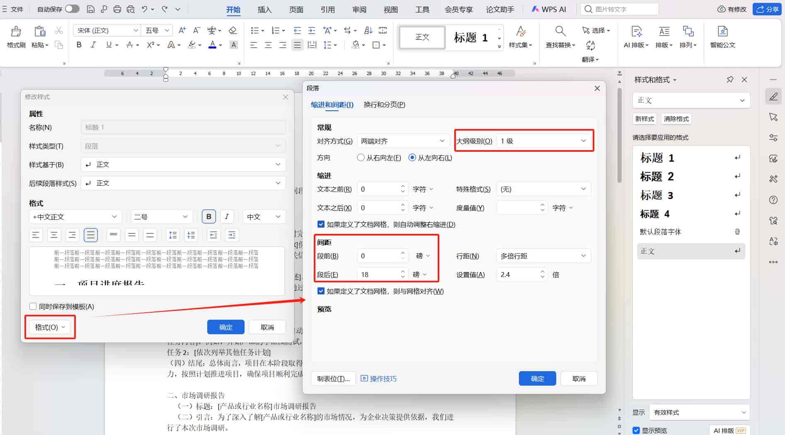Screen dimensions: 785x435
Task: Open the Review (审阅) ribbon tab
Action: coord(359,9)
